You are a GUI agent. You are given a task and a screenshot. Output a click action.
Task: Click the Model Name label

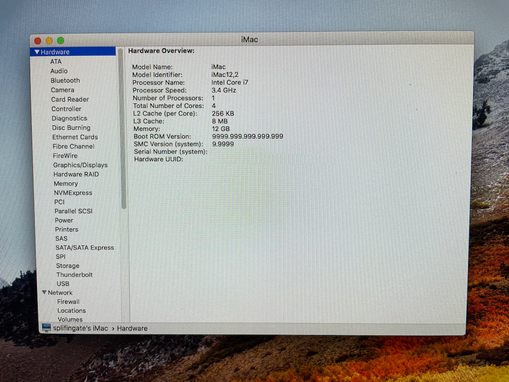(152, 67)
